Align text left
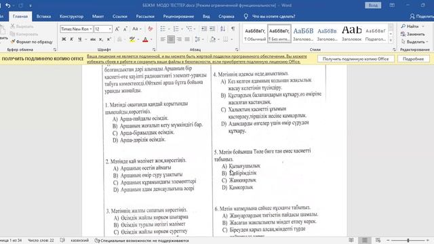The image size is (434, 244). pos(163,39)
